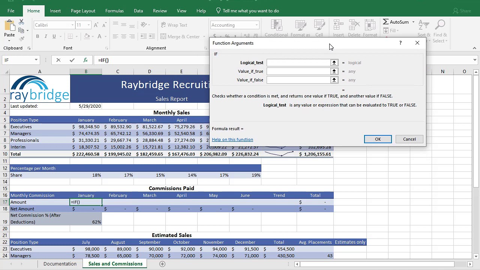Switch to the Data tab
Image resolution: width=480 pixels, height=270 pixels.
[138, 11]
